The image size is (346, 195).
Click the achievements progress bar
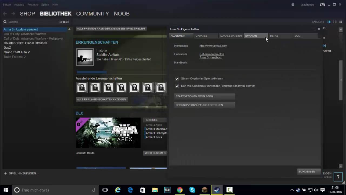click(x=121, y=72)
